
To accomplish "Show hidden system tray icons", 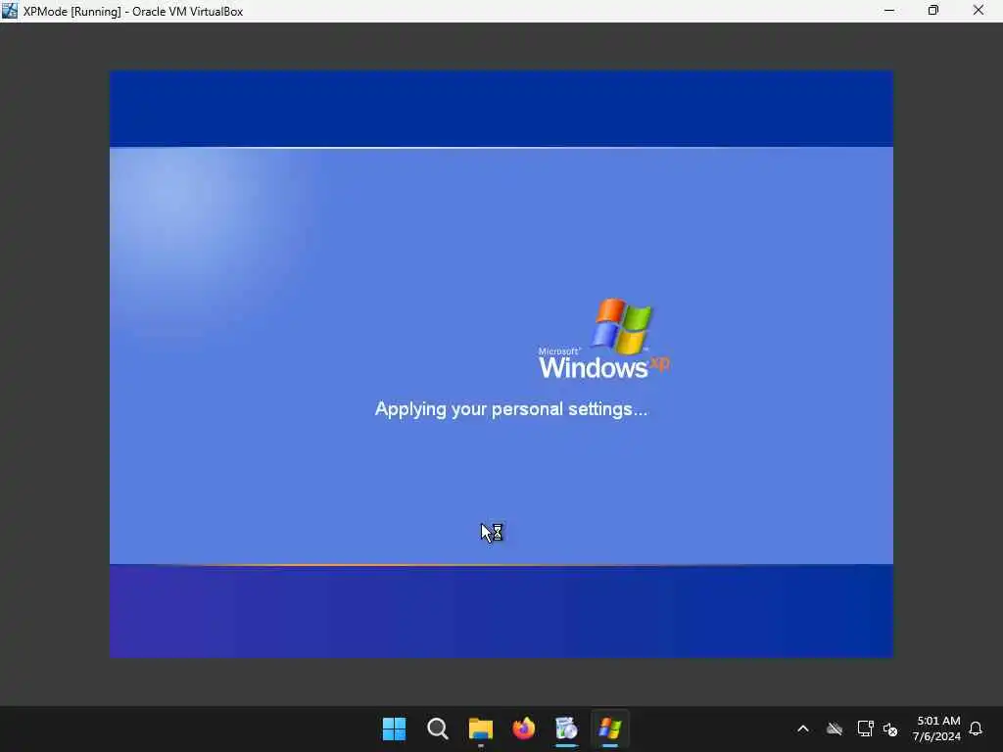I will point(803,728).
